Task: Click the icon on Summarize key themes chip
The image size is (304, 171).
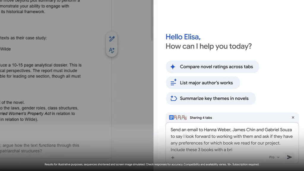Action: tap(173, 99)
